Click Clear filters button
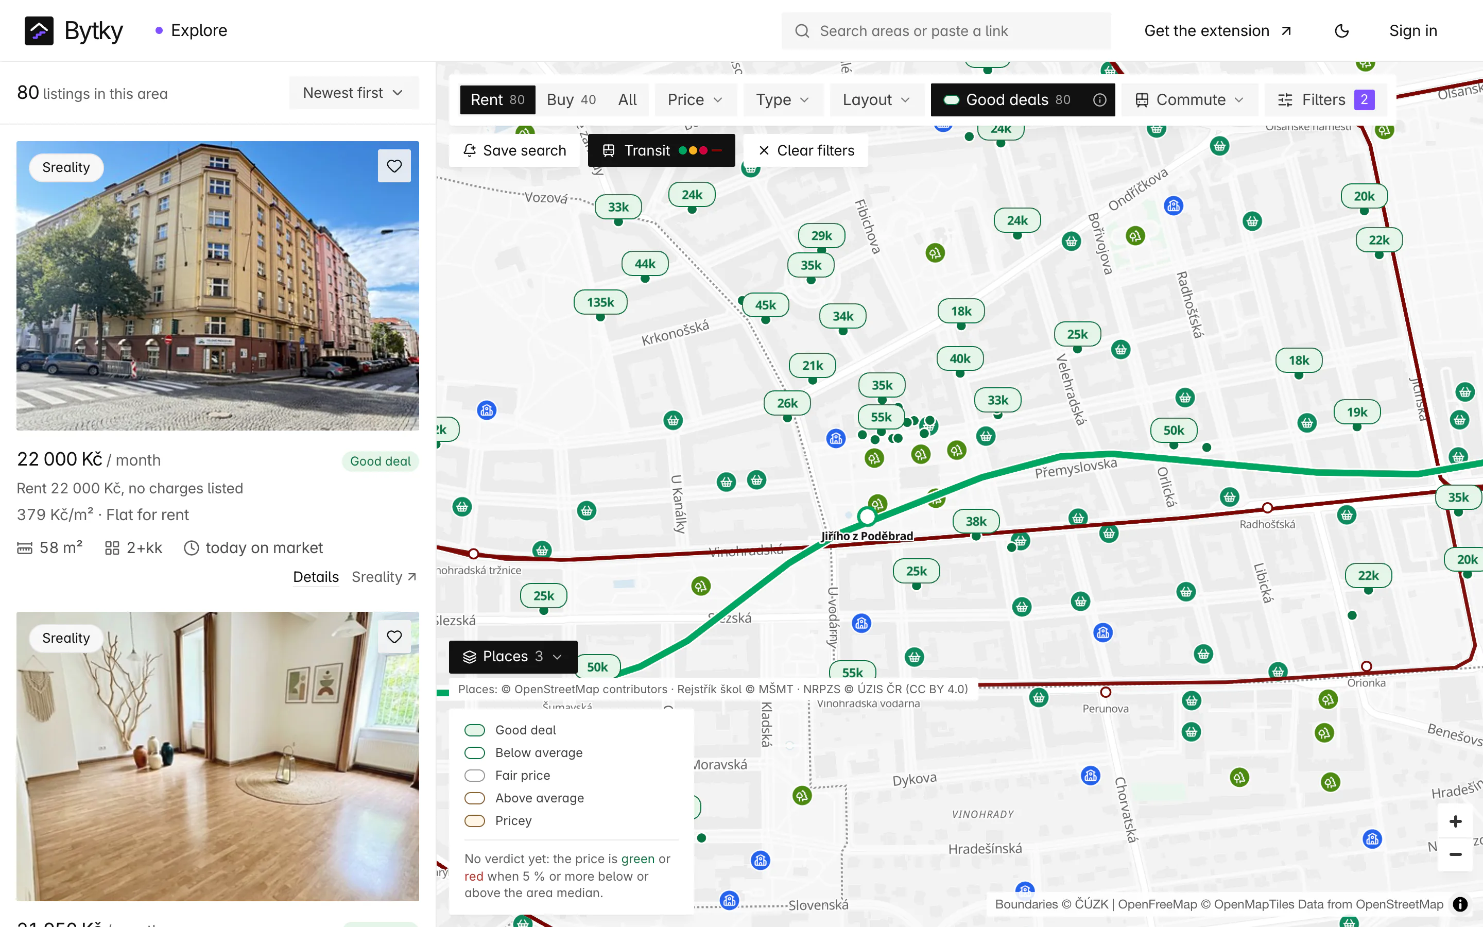The image size is (1483, 927). click(x=806, y=150)
